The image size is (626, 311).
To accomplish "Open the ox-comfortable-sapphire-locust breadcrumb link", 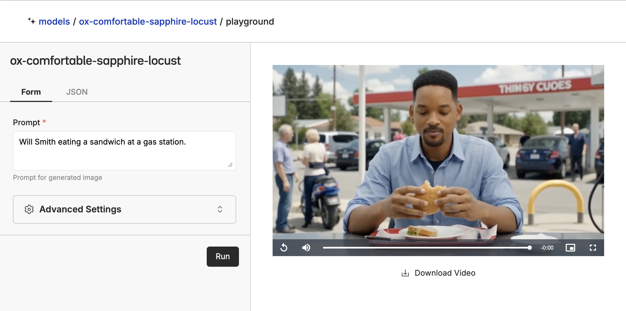I will pos(148,22).
